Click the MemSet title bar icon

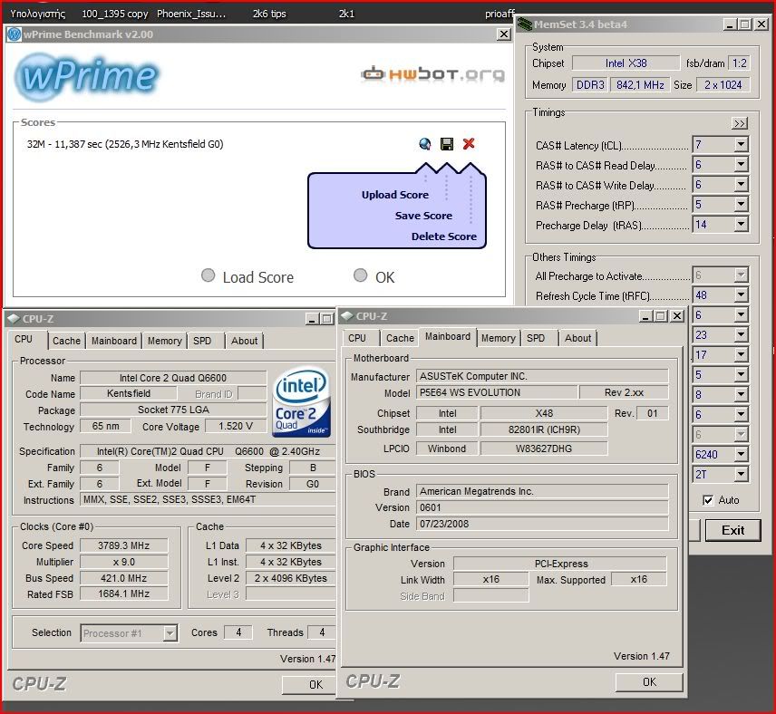(525, 24)
